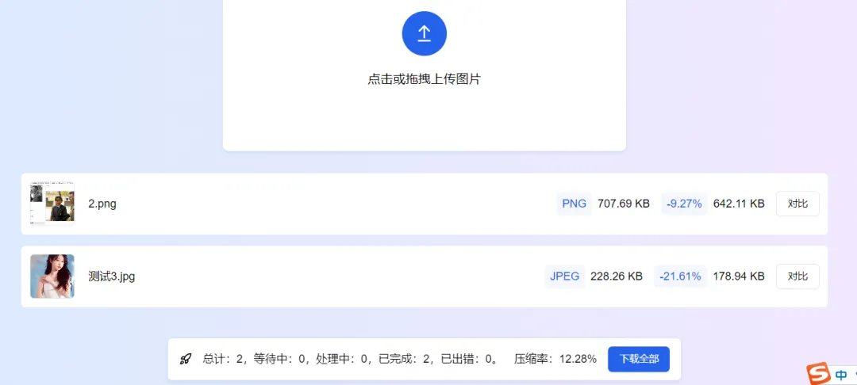
Task: Click the rocket icon in status bar
Action: point(186,359)
